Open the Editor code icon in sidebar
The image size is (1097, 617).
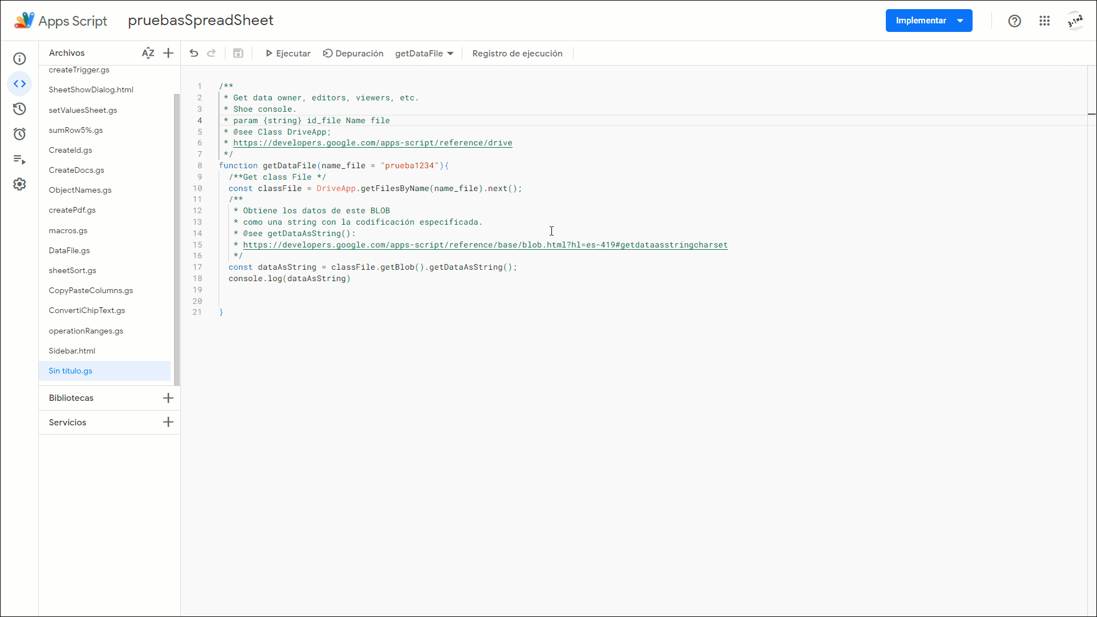click(19, 84)
